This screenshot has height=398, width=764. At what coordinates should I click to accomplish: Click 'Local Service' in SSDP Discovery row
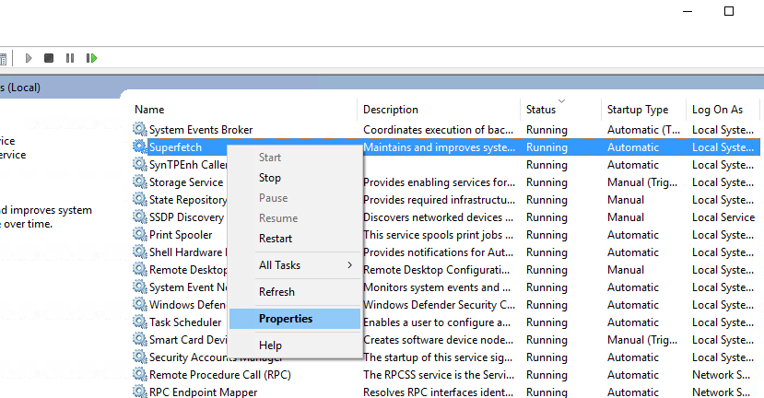[x=723, y=217]
